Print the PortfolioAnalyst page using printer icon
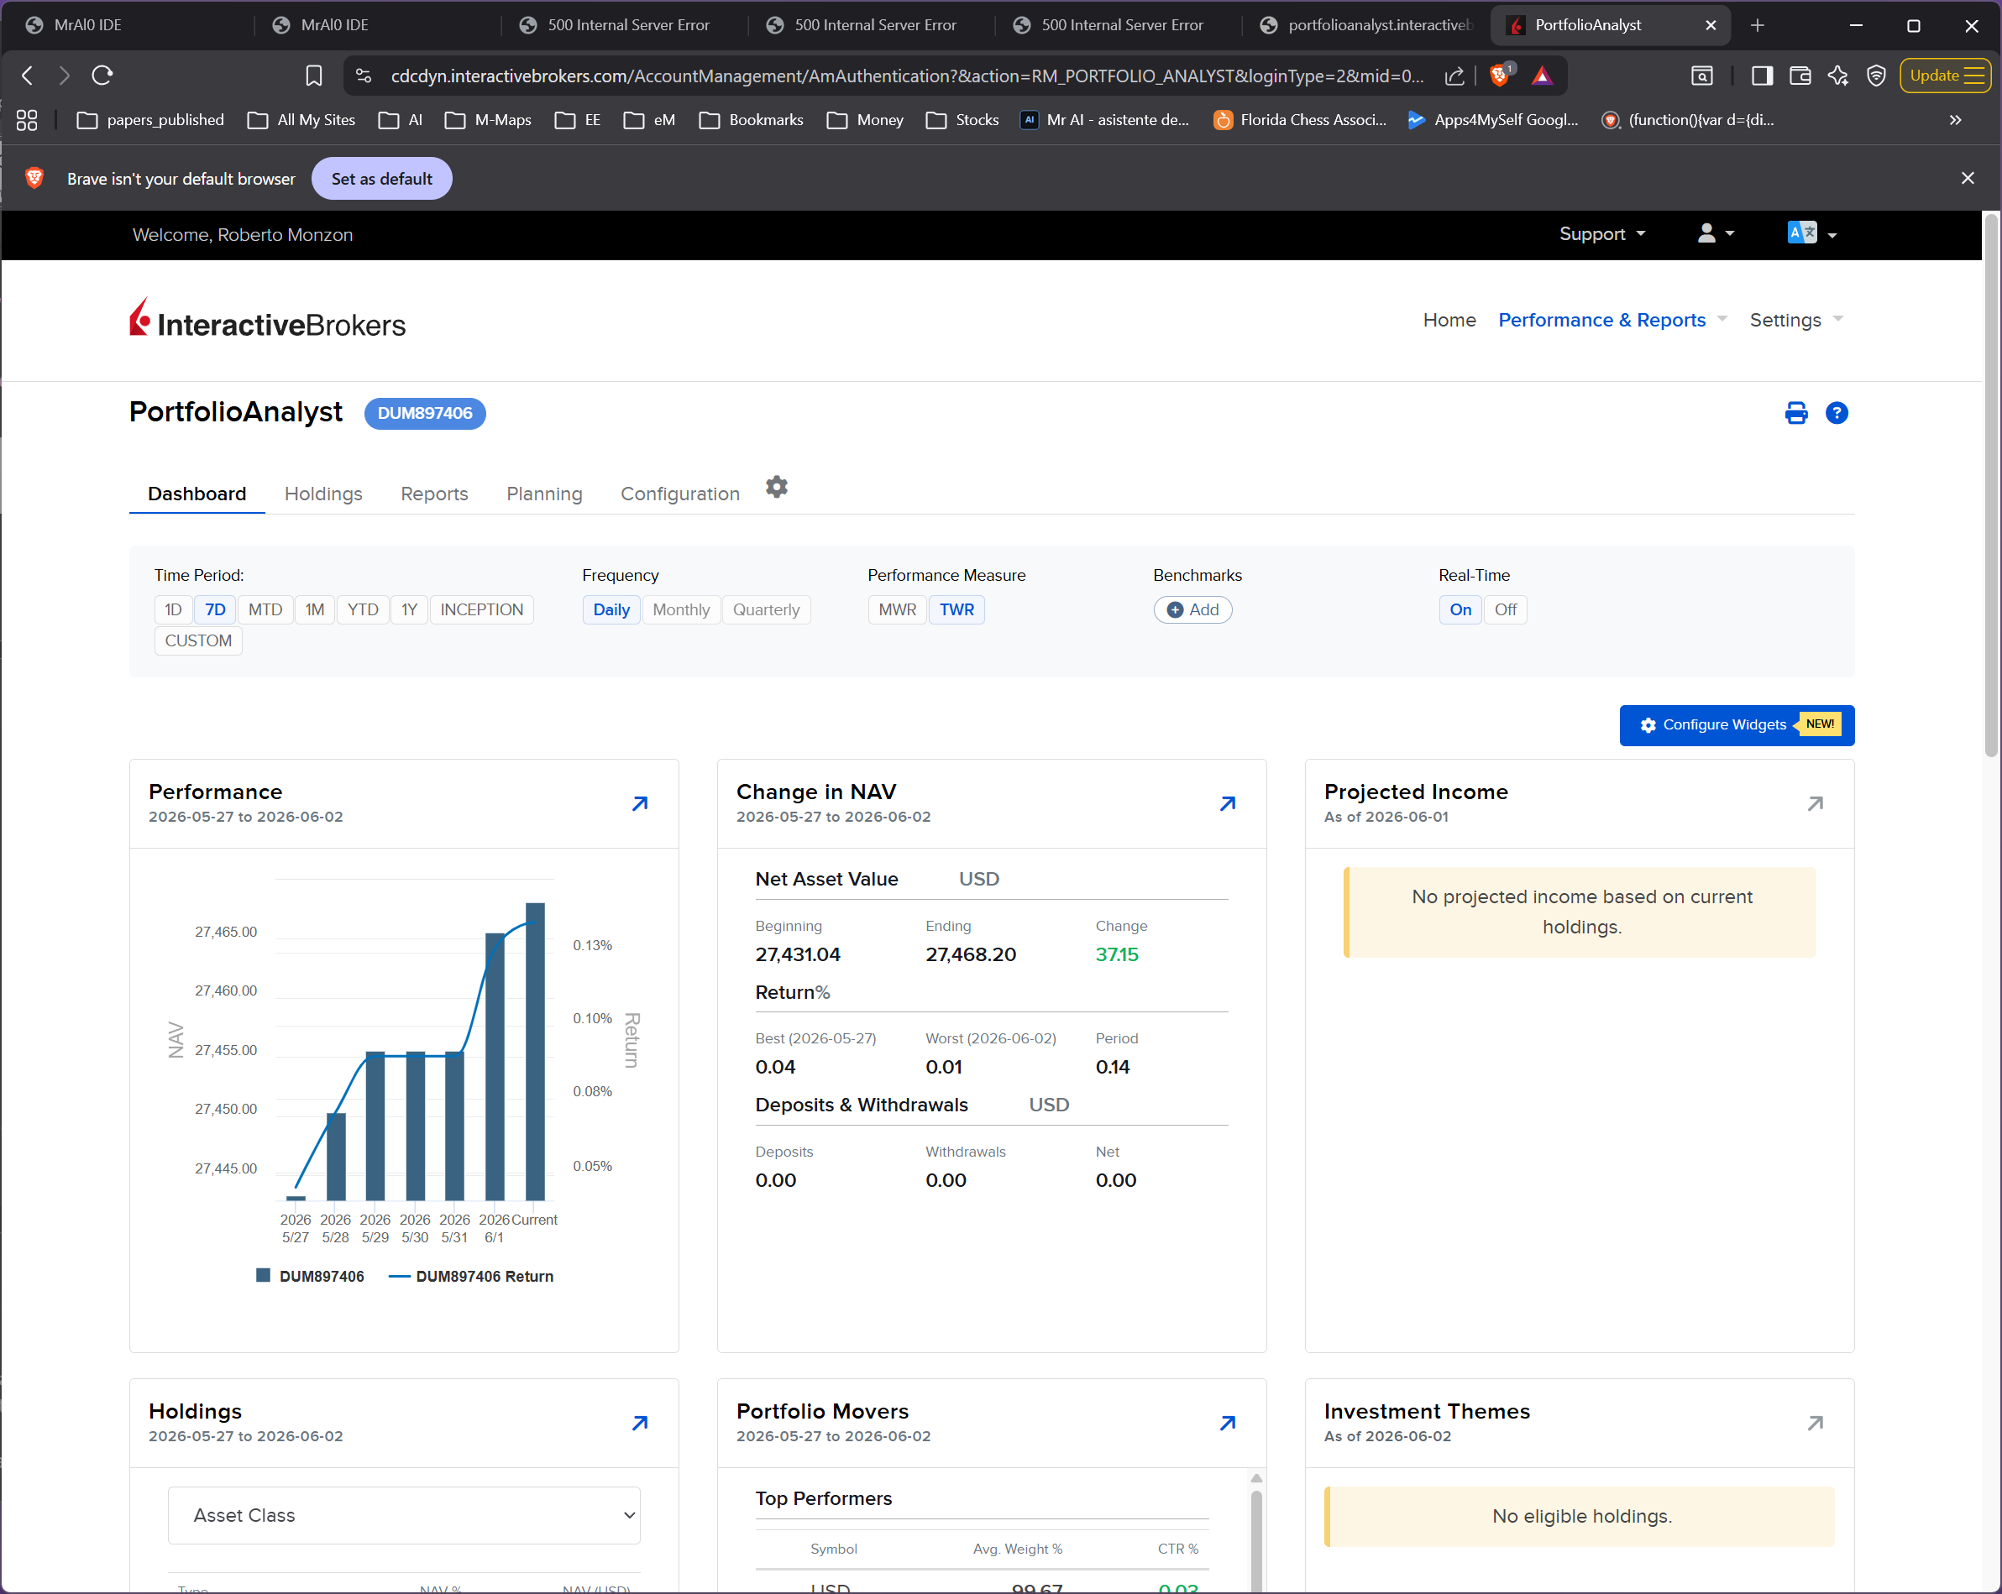The width and height of the screenshot is (2002, 1594). click(1796, 413)
